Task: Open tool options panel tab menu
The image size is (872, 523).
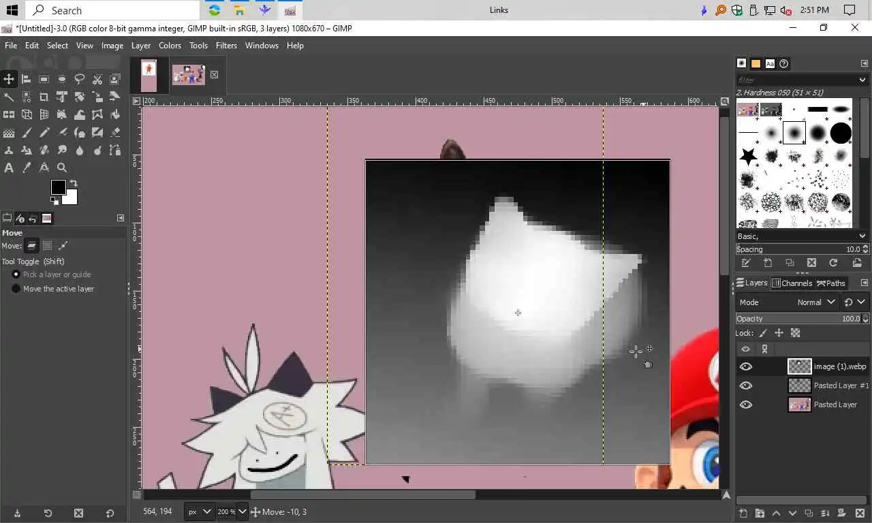Action: [x=121, y=218]
